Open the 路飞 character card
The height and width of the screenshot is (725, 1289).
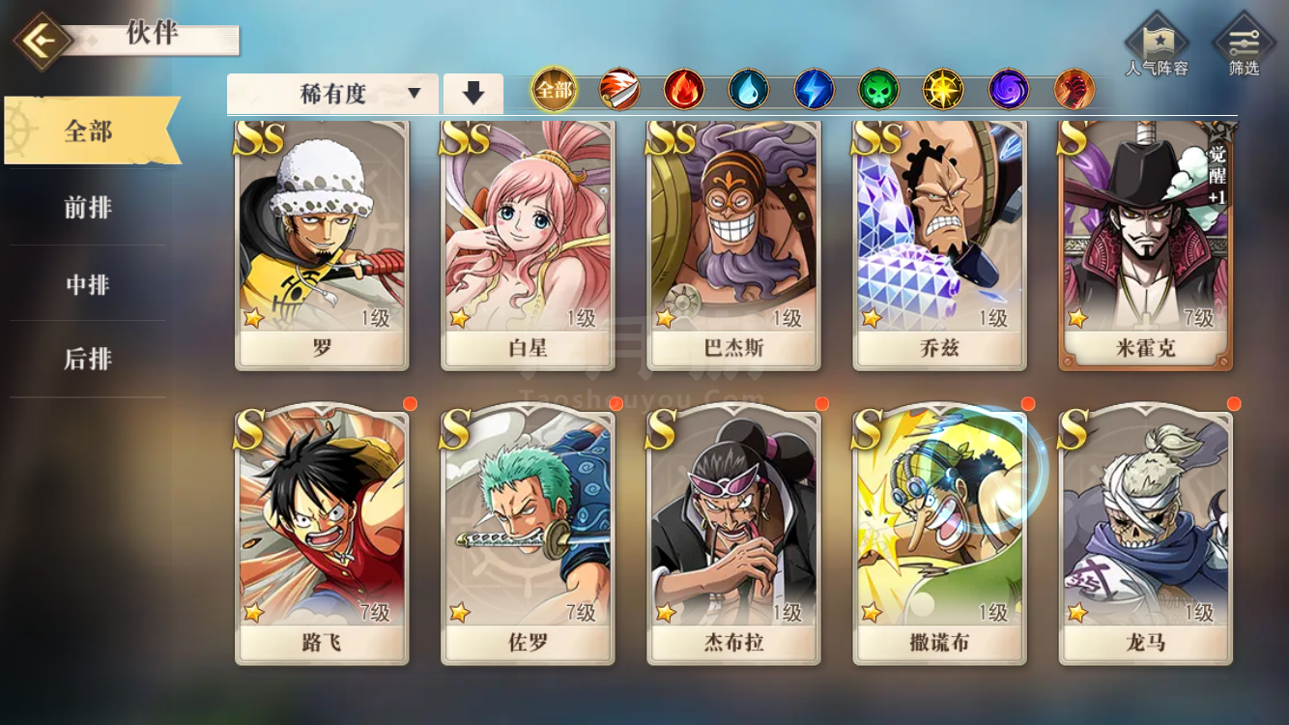point(322,536)
